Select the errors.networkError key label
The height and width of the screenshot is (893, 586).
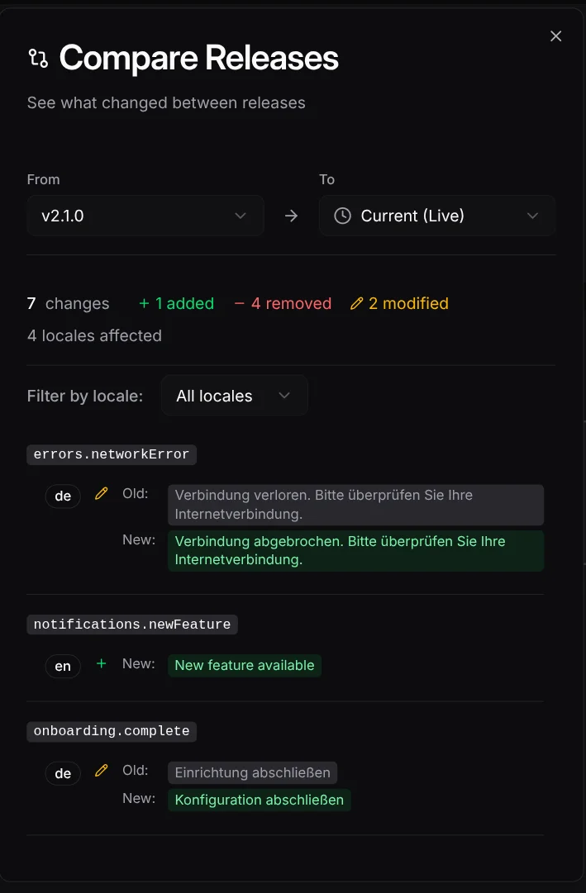point(111,454)
